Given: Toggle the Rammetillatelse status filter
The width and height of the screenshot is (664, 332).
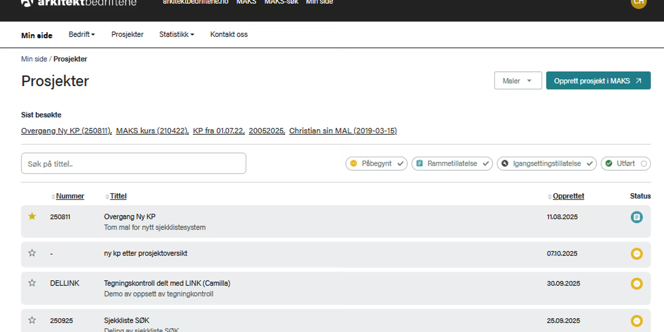Looking at the screenshot, I should click(x=452, y=164).
